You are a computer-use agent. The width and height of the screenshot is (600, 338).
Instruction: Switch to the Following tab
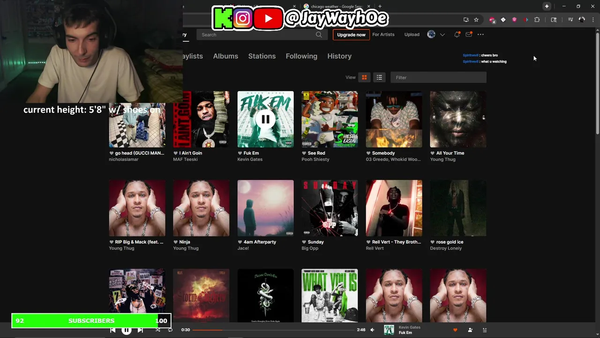tap(301, 56)
